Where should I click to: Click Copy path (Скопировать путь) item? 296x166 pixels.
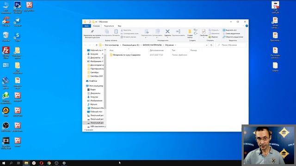129,34
